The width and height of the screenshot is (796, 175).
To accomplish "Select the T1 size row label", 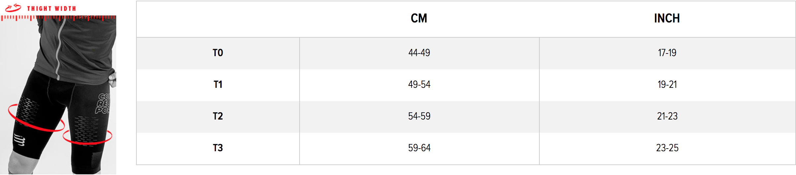I will click(x=218, y=85).
